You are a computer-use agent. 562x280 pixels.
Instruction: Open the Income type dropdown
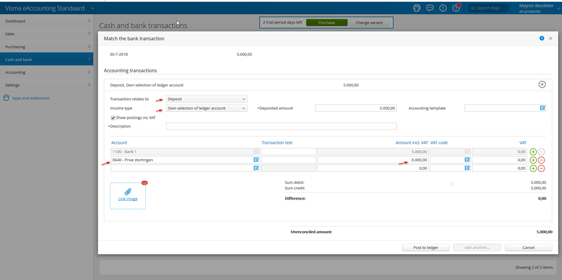206,108
